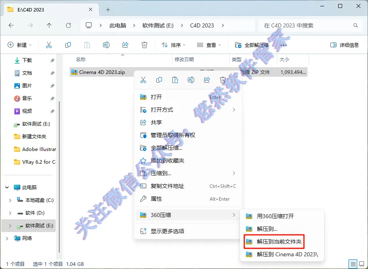Choose 共享 from the context menu

point(188,122)
